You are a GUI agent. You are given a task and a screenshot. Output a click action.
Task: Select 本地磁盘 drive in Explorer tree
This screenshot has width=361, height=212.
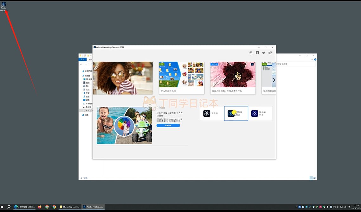pos(88,103)
